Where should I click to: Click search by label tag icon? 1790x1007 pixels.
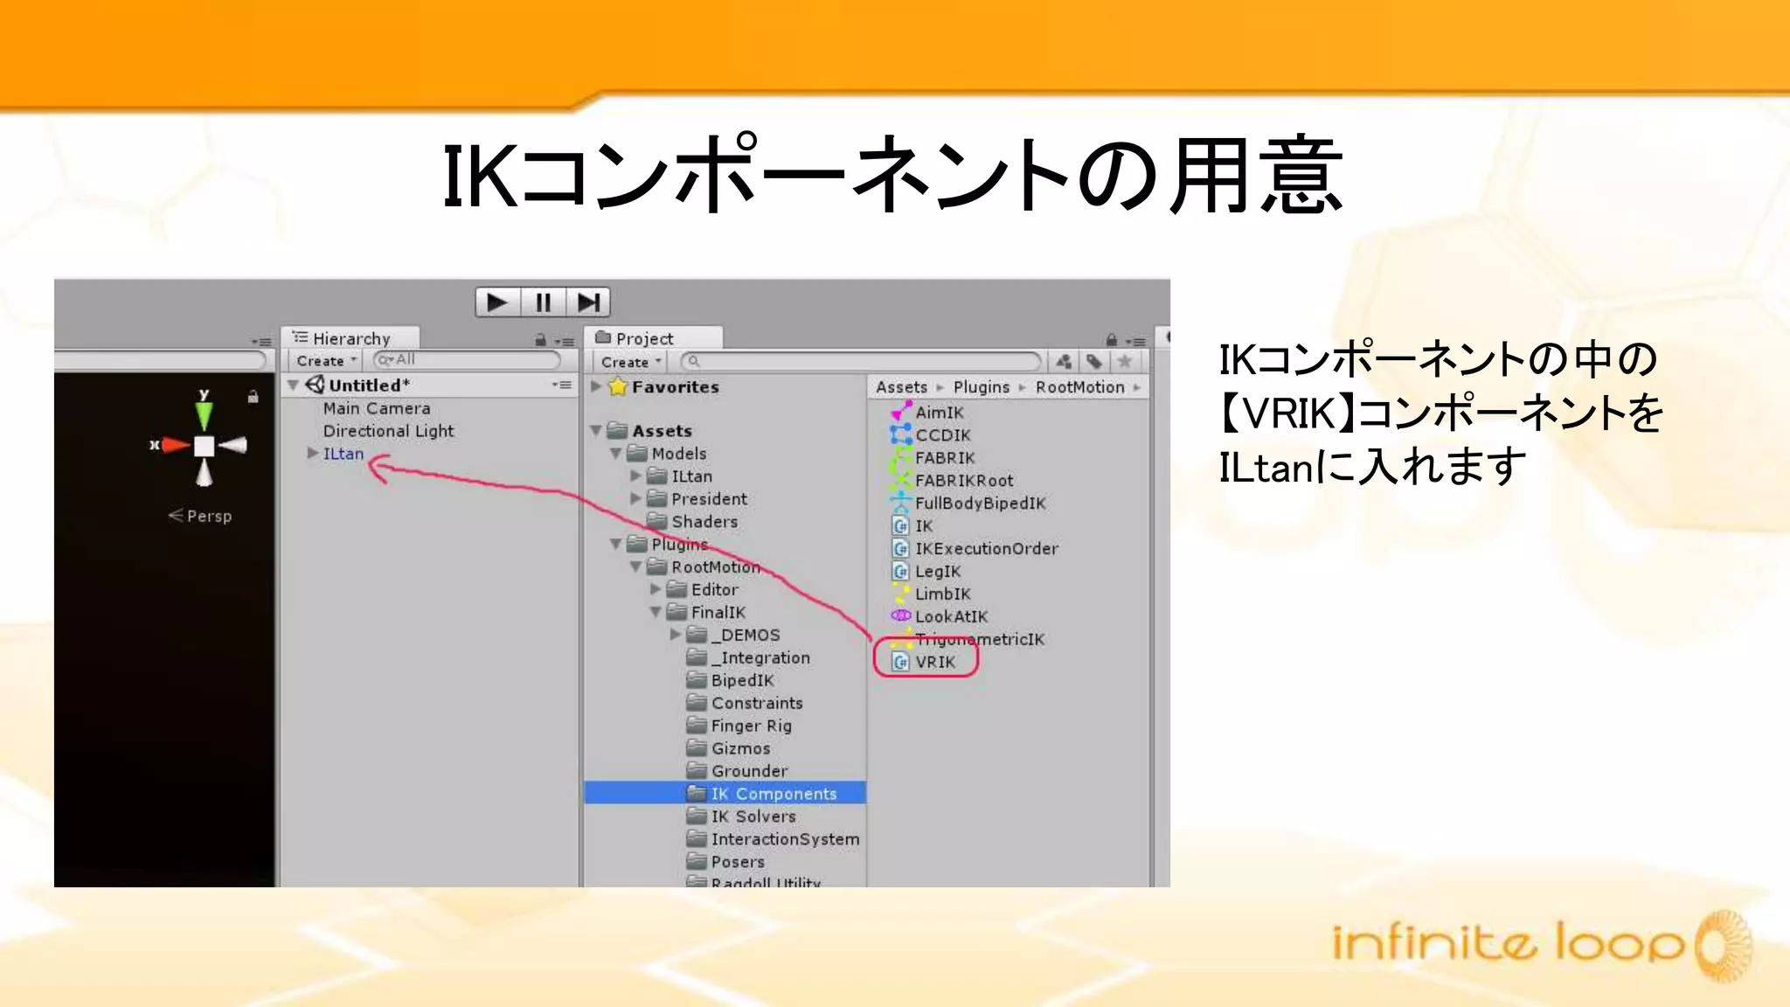click(x=1093, y=361)
